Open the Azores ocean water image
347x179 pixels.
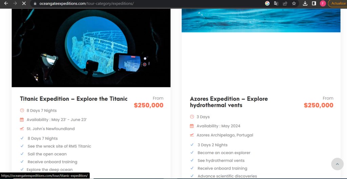261,20
